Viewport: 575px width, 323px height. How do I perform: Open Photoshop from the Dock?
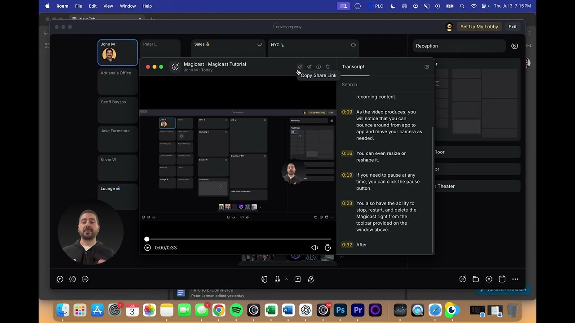pyautogui.click(x=341, y=310)
